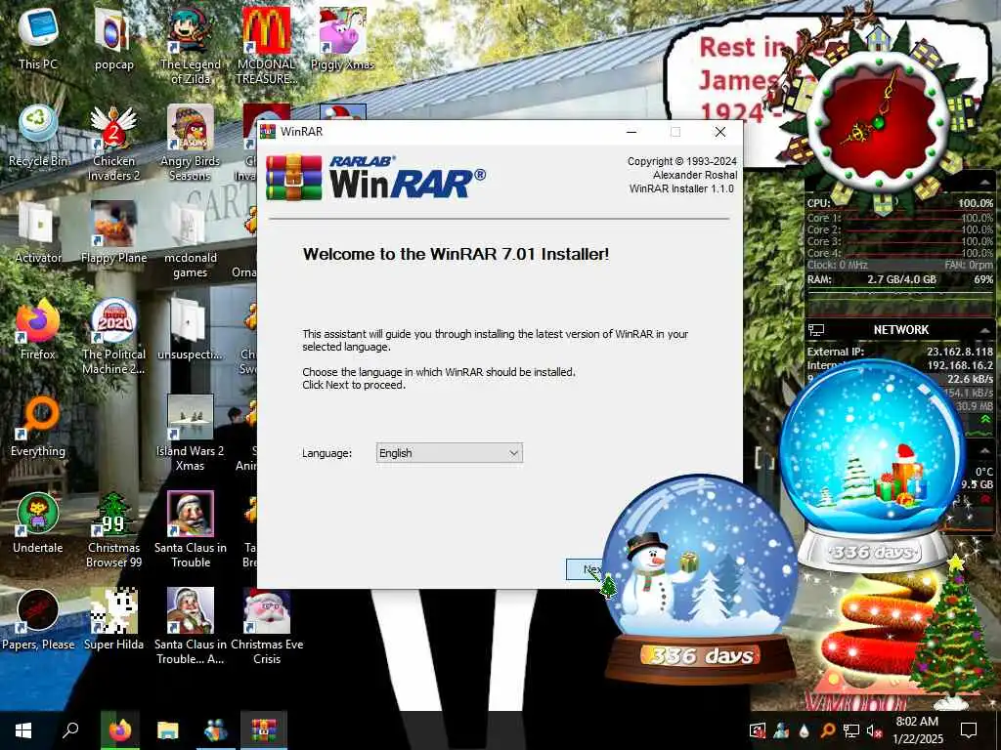Image resolution: width=1001 pixels, height=750 pixels.
Task: Select the unsuspecti... desktop icon
Action: pyautogui.click(x=191, y=329)
